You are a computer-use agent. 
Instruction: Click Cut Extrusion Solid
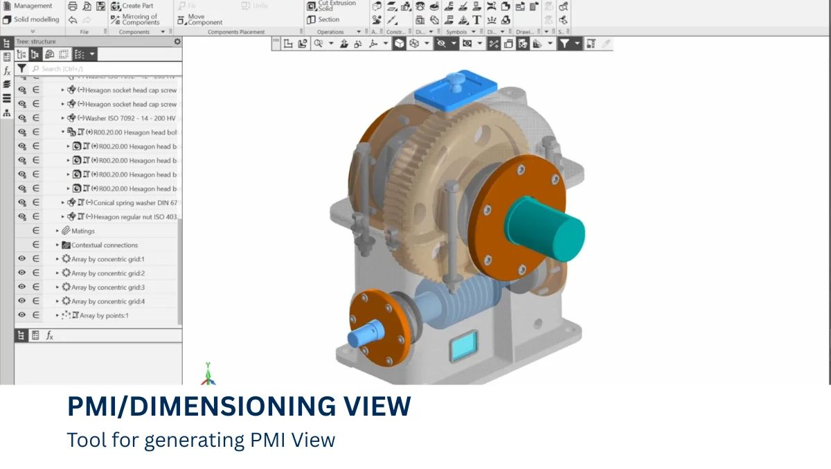pos(331,6)
